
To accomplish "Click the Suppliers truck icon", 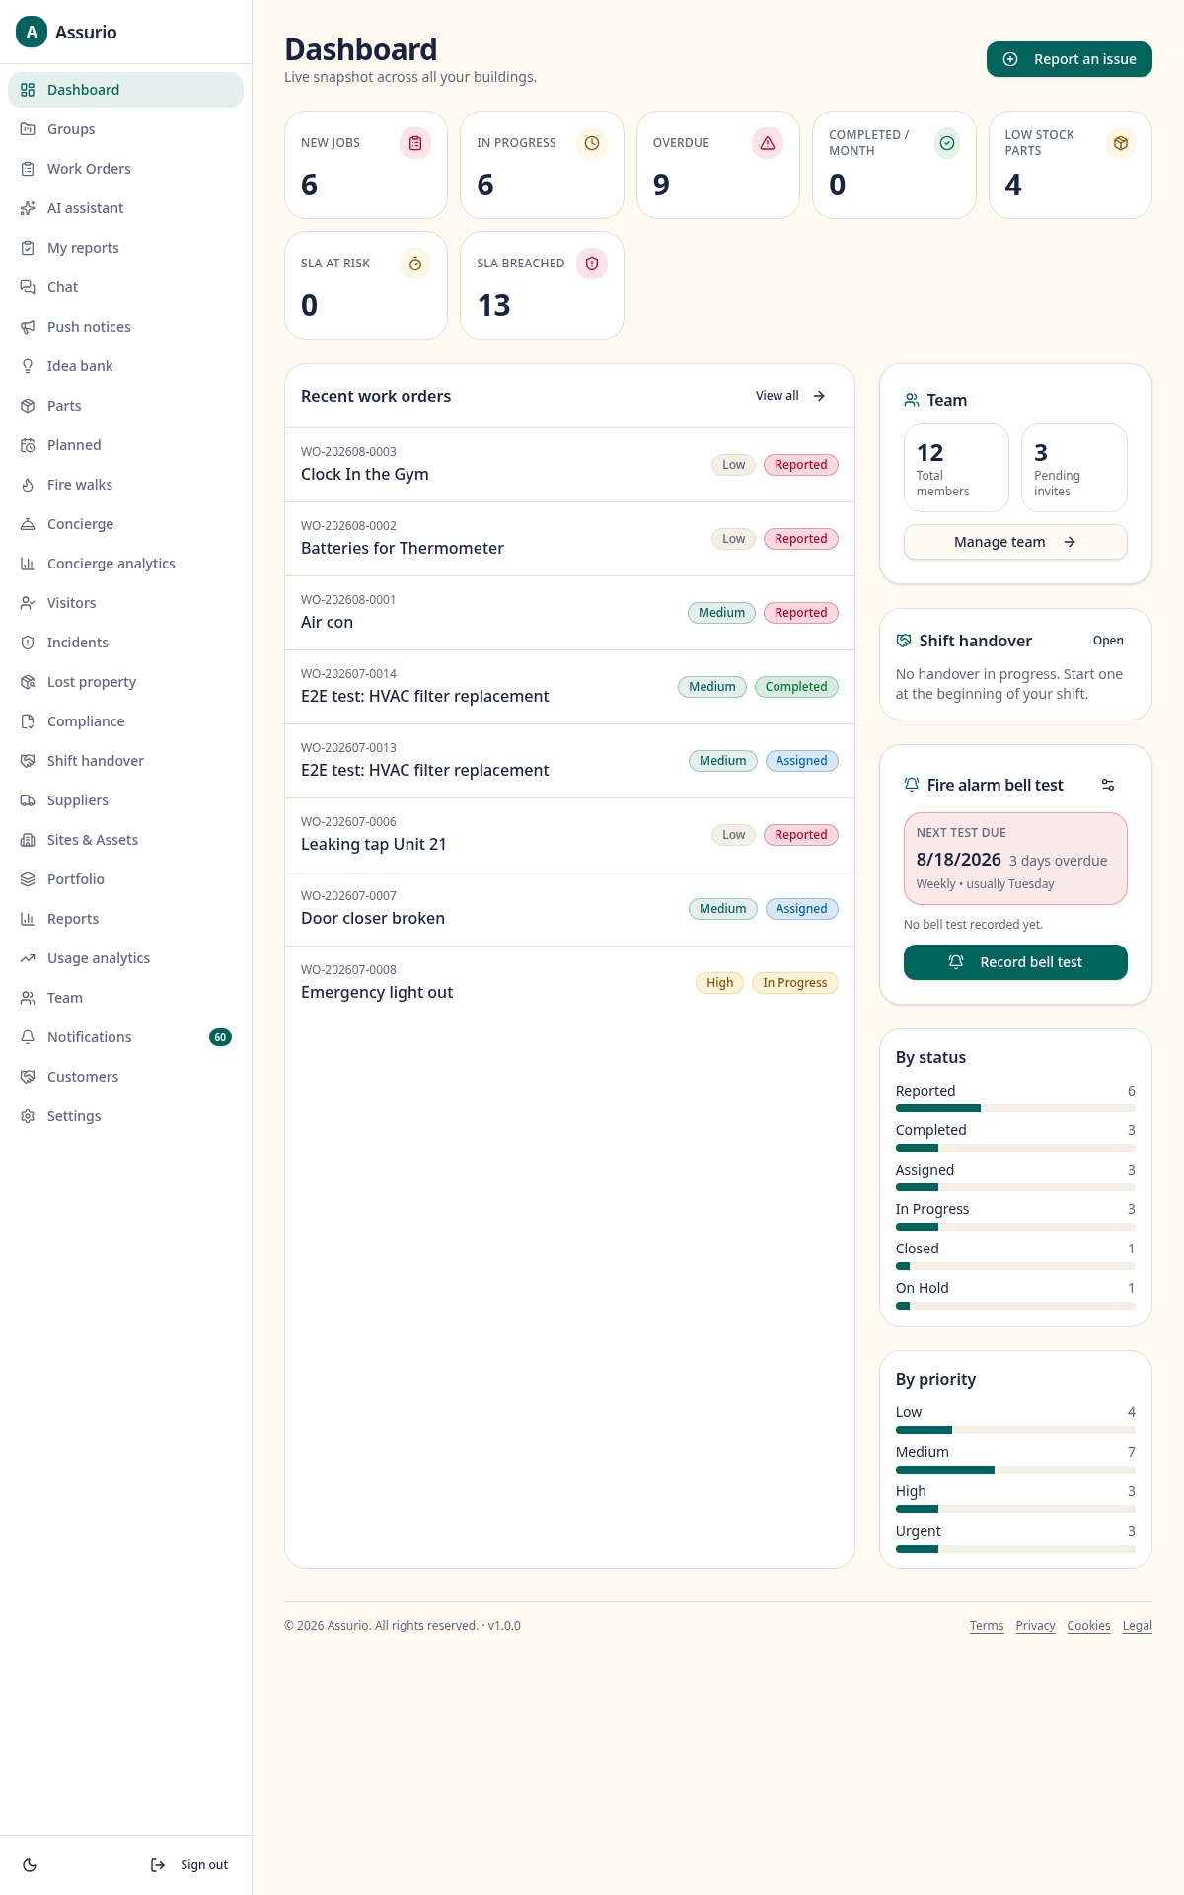I will click(28, 800).
